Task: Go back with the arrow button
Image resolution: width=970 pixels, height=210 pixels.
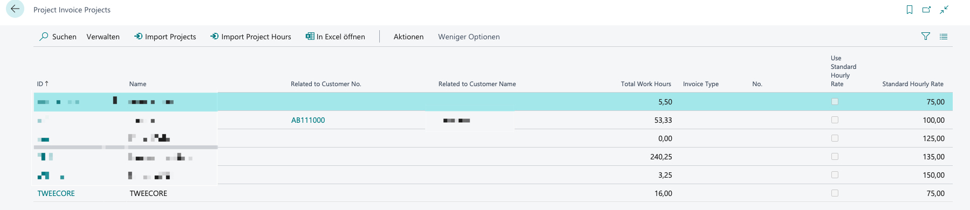Action: tap(15, 9)
